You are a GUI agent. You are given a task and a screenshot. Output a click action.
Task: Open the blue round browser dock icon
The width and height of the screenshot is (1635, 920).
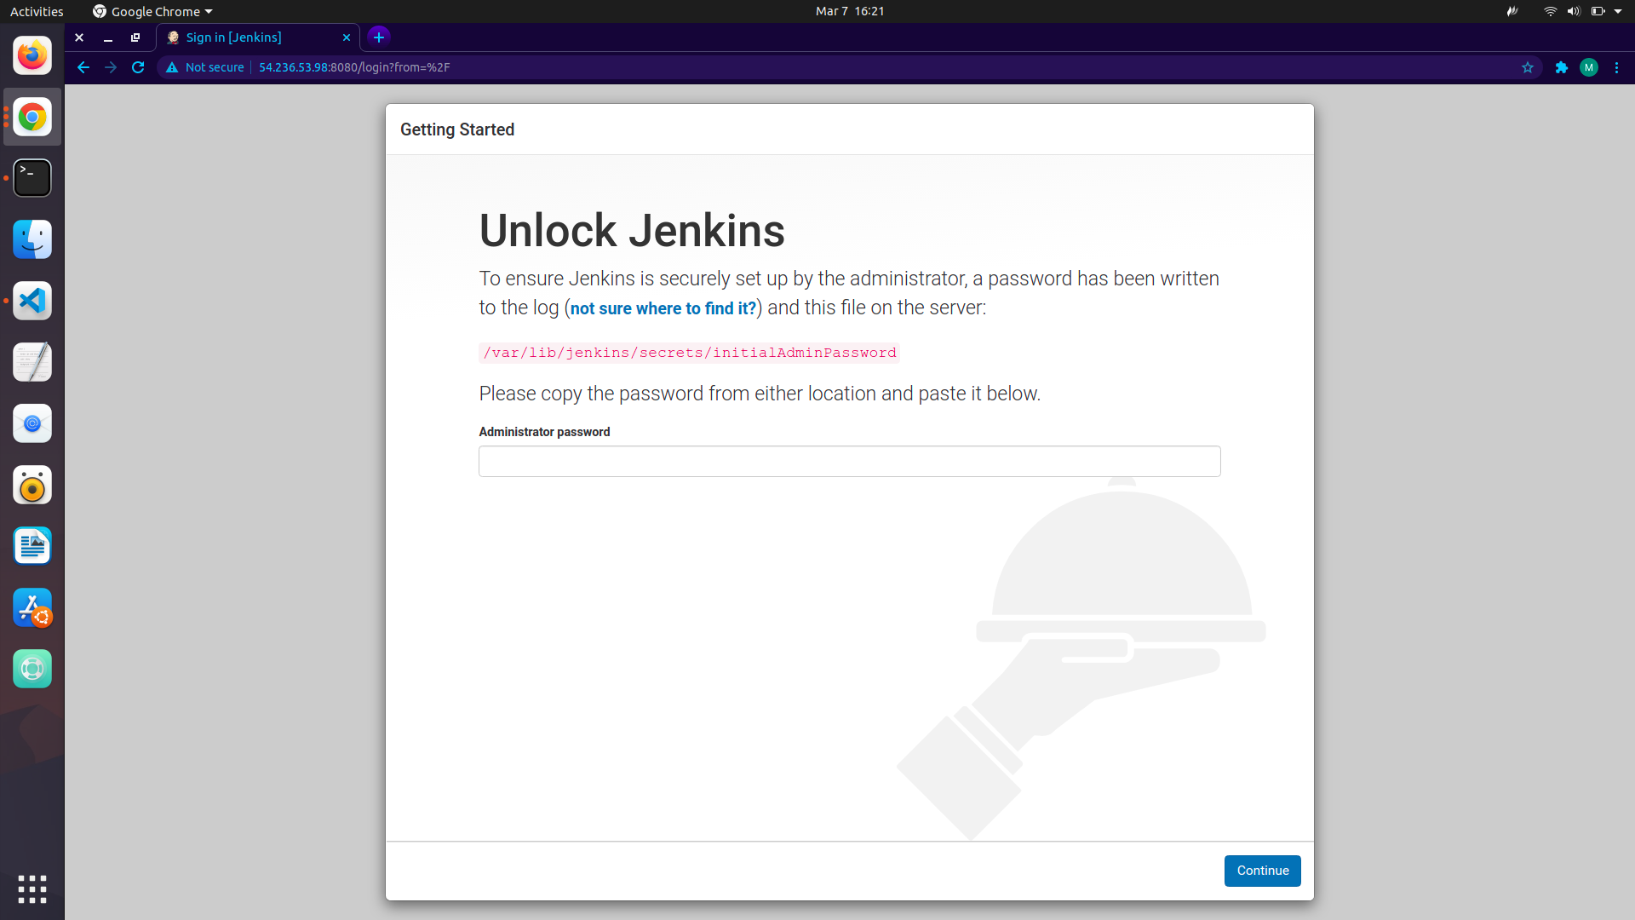[x=32, y=423]
